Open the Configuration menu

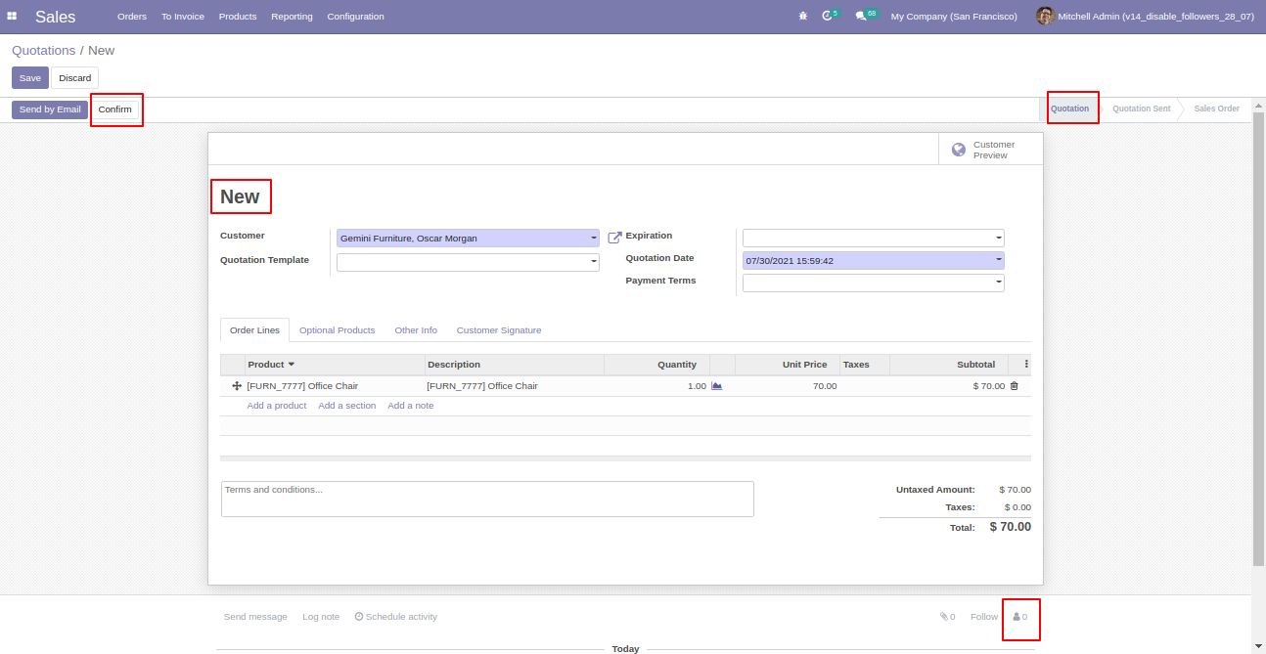[x=355, y=17]
